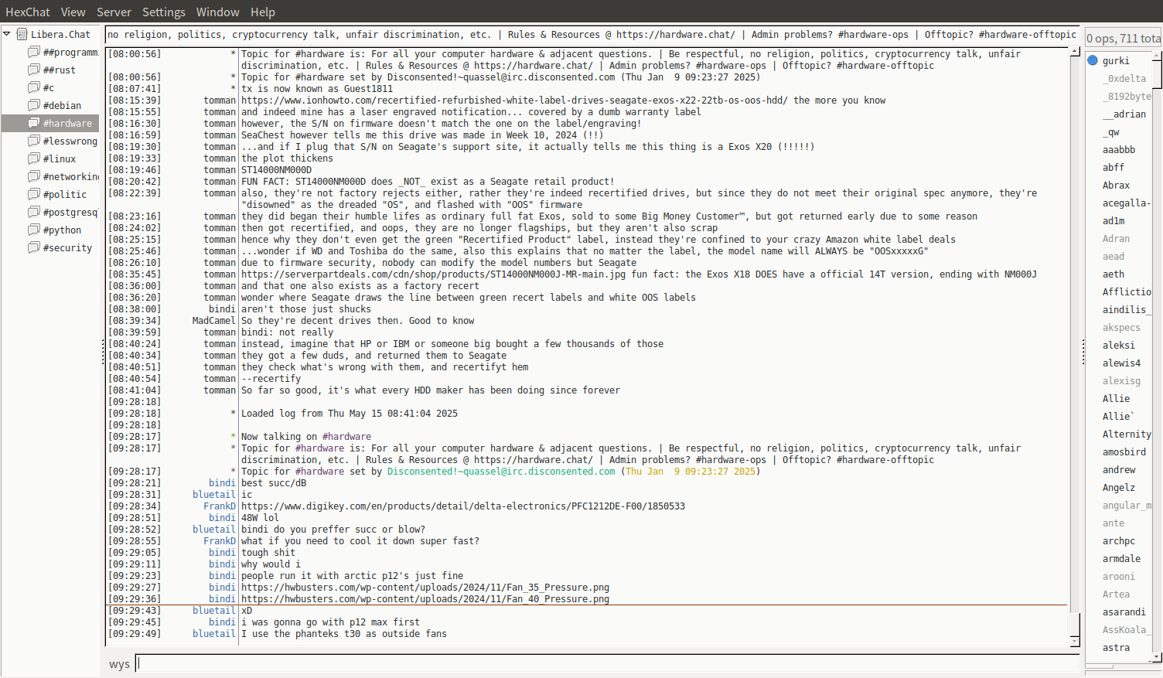This screenshot has width=1163, height=678.
Task: Select user abff in the user list
Action: (1114, 167)
